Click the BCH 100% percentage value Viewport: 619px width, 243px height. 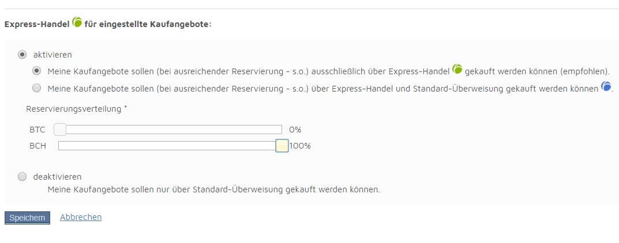tap(300, 146)
